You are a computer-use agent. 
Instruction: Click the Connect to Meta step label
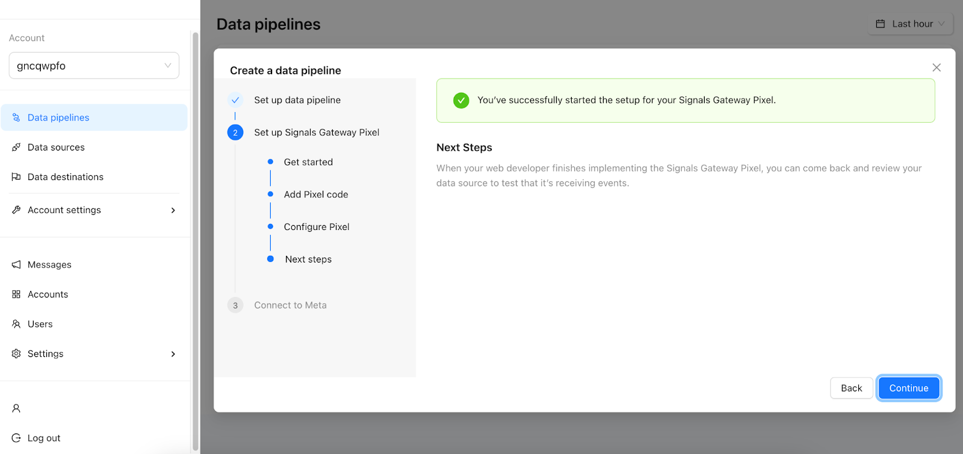(290, 305)
